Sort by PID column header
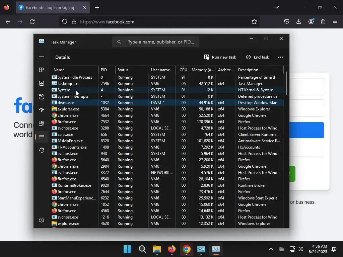The height and width of the screenshot is (257, 343). 107,70
